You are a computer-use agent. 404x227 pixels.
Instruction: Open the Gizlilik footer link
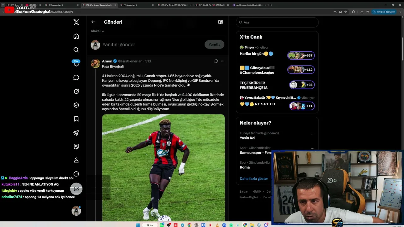(x=257, y=192)
